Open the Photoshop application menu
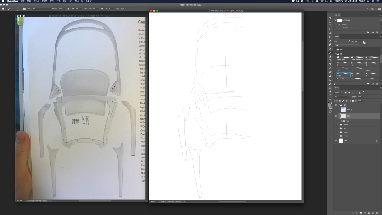Viewport: 382px width, 215px height. pos(12,1)
